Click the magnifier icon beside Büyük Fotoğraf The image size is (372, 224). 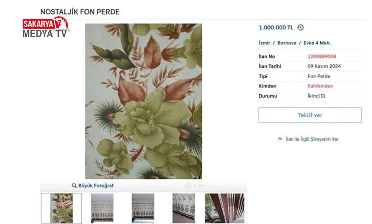click(x=74, y=186)
